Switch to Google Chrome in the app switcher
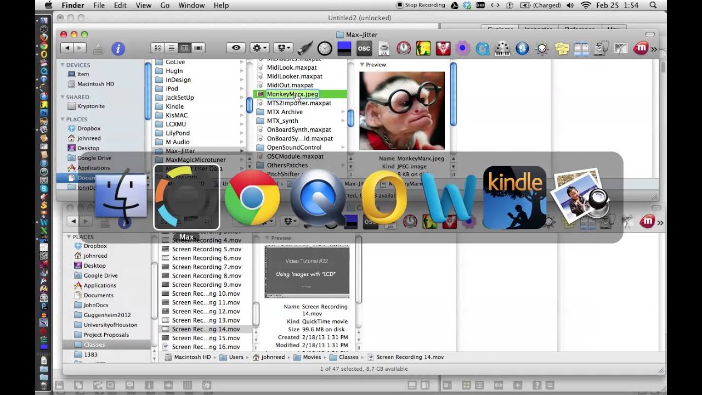This screenshot has width=702, height=395. (x=252, y=198)
